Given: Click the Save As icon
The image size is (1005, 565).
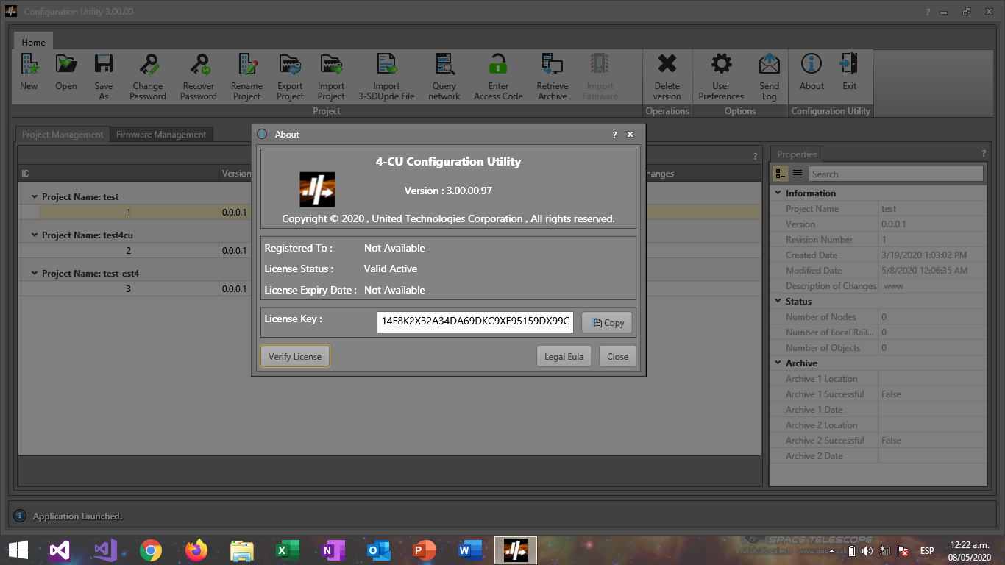Looking at the screenshot, I should pyautogui.click(x=104, y=65).
